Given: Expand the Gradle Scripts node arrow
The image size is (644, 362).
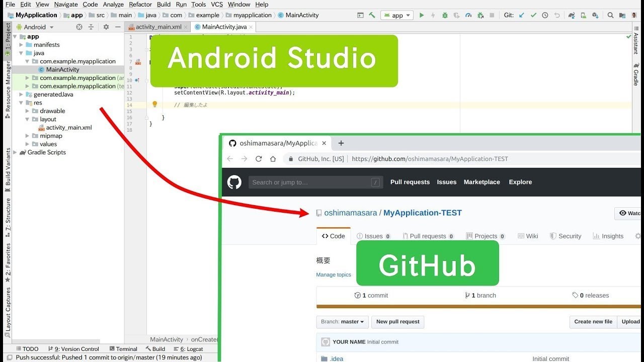Looking at the screenshot, I should click(x=15, y=152).
